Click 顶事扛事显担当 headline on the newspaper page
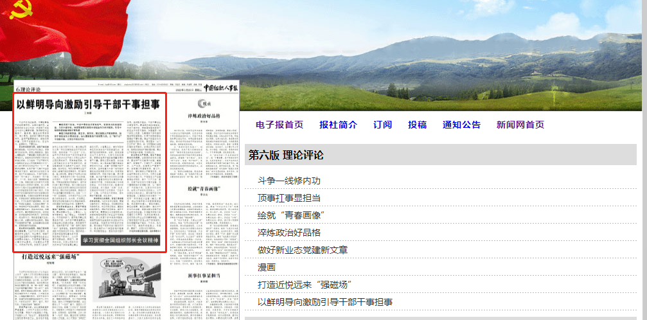Image resolution: width=647 pixels, height=320 pixels. point(204,275)
